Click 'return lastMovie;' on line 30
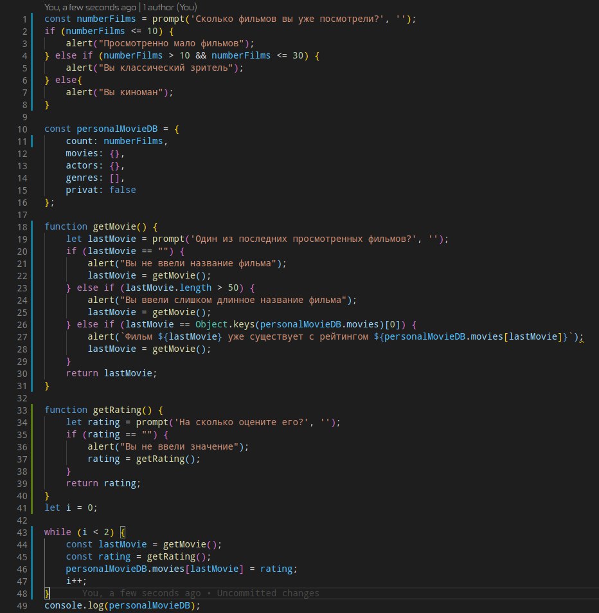The width and height of the screenshot is (599, 613). pos(111,373)
